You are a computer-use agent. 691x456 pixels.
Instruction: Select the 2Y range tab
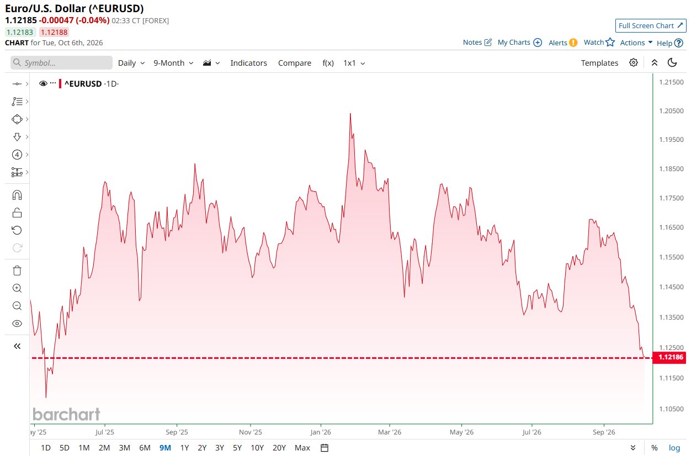click(202, 448)
